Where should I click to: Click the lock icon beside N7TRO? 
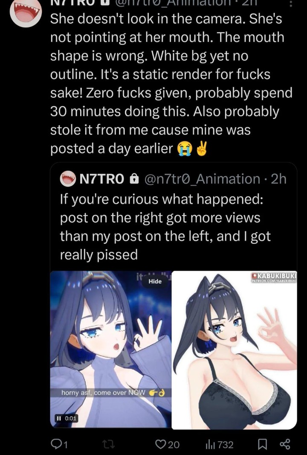pyautogui.click(x=133, y=179)
